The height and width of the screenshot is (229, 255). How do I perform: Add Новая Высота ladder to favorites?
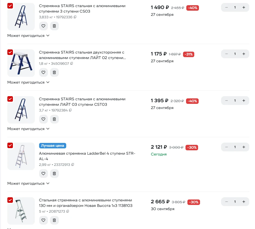click(x=43, y=220)
